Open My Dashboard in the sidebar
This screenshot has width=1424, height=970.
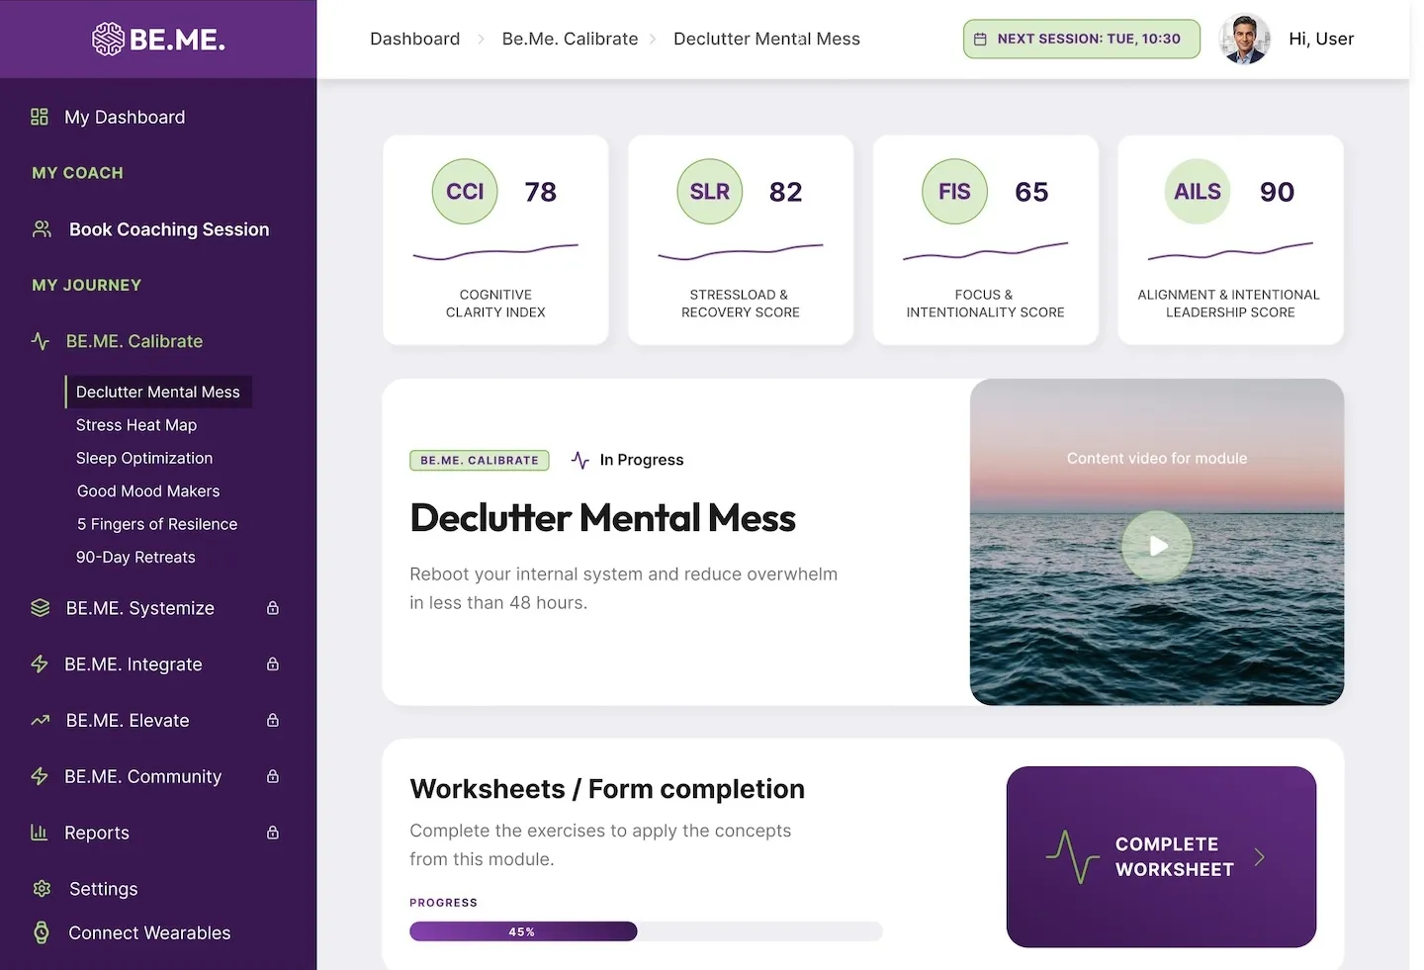(125, 117)
